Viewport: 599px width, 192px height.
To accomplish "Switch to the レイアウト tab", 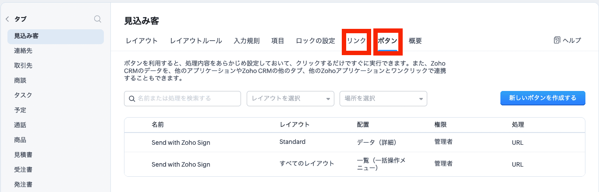I will (142, 41).
